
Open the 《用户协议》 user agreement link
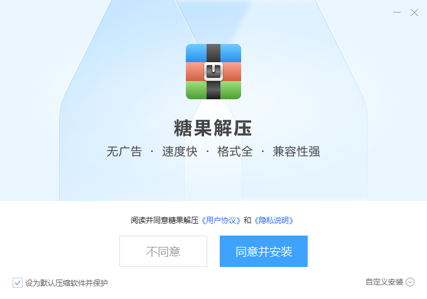pyautogui.click(x=221, y=220)
